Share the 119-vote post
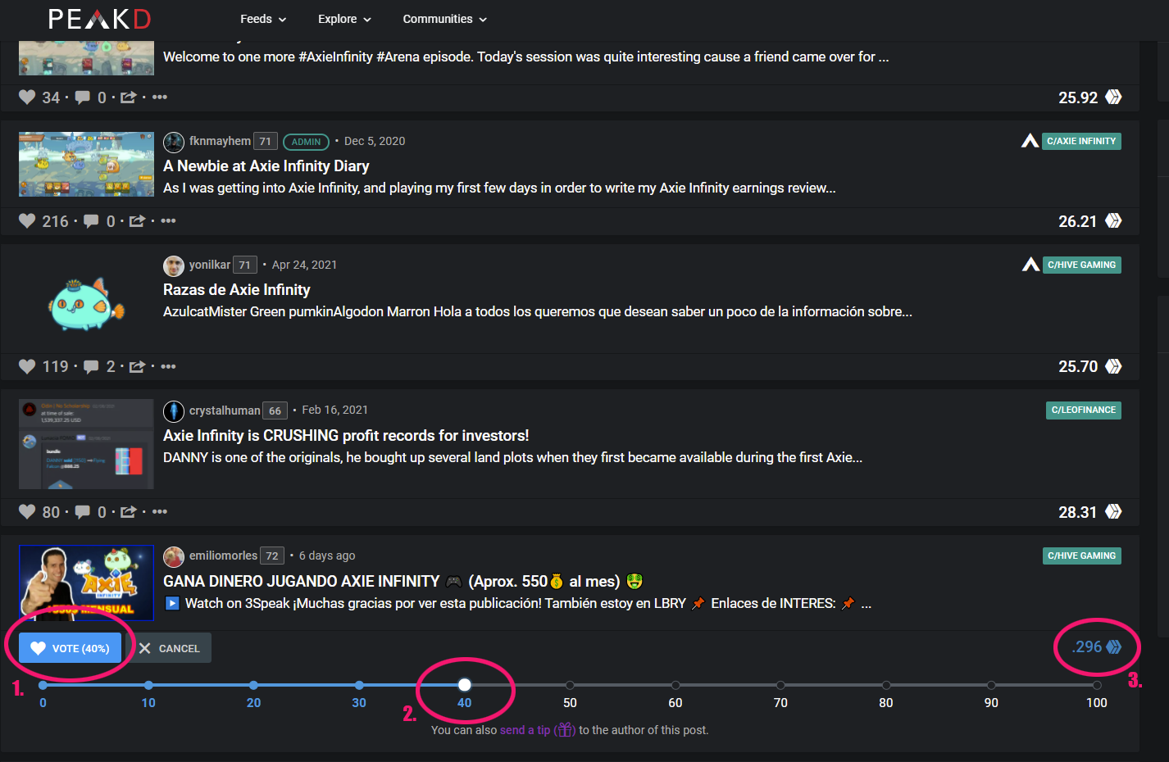Image resolution: width=1169 pixels, height=762 pixels. [x=137, y=366]
